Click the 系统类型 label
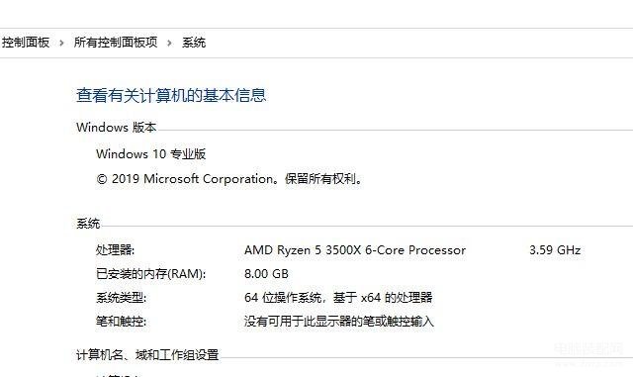The height and width of the screenshot is (377, 633). coord(121,298)
